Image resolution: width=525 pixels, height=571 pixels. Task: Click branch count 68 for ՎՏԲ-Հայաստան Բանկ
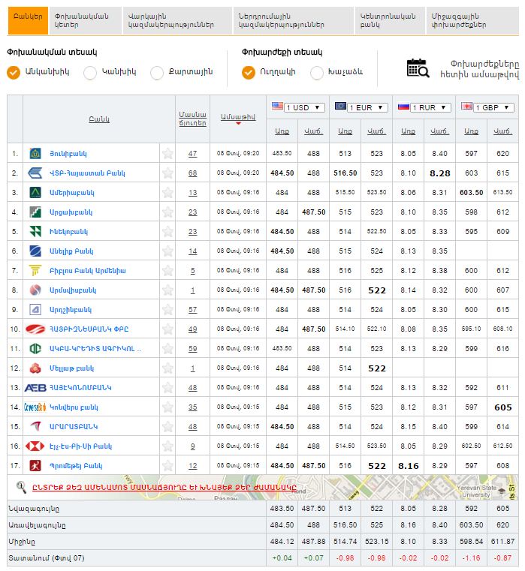(193, 173)
